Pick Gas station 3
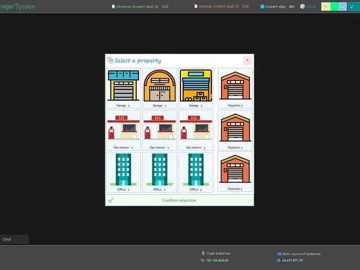 pos(196,130)
